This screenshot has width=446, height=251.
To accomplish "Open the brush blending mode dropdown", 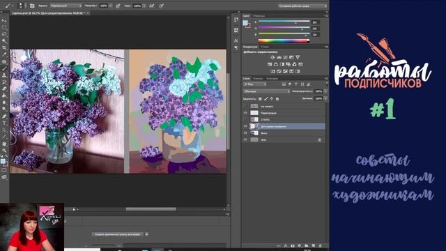I will (x=66, y=6).
